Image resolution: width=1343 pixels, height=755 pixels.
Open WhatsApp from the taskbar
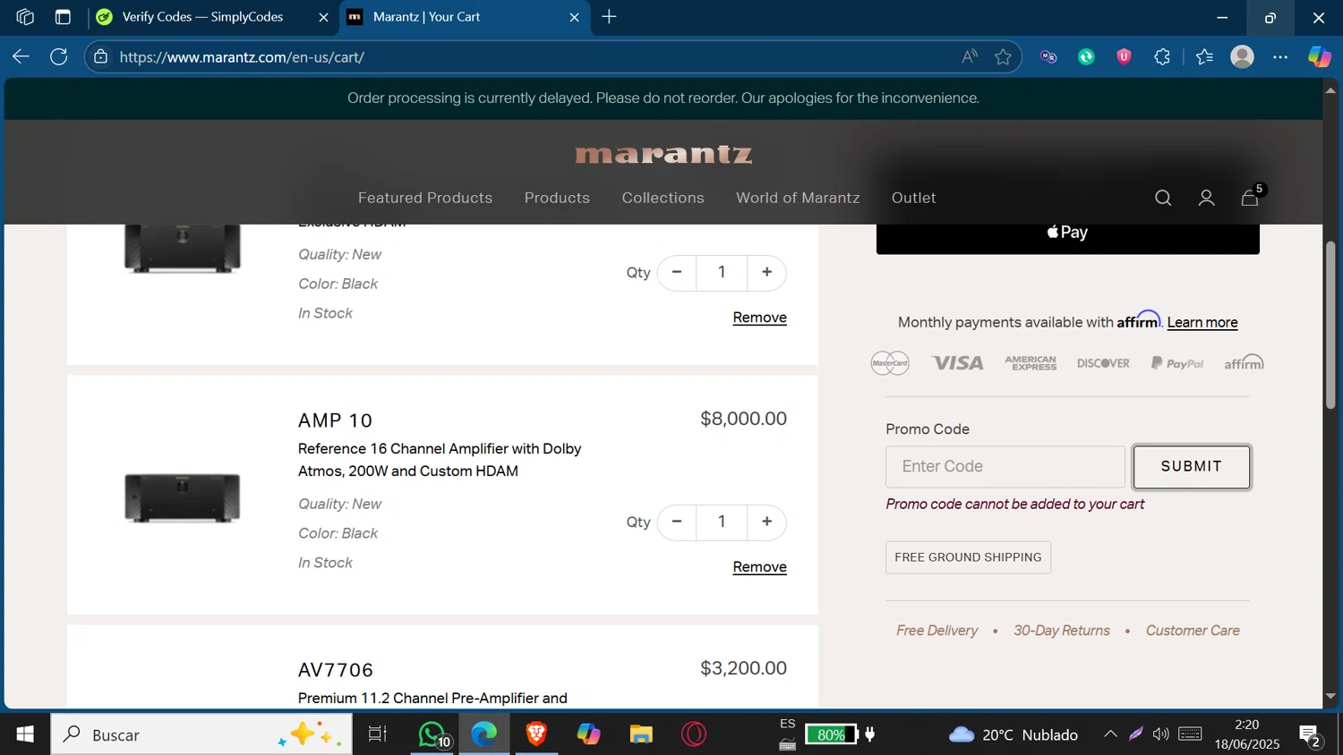click(x=433, y=734)
